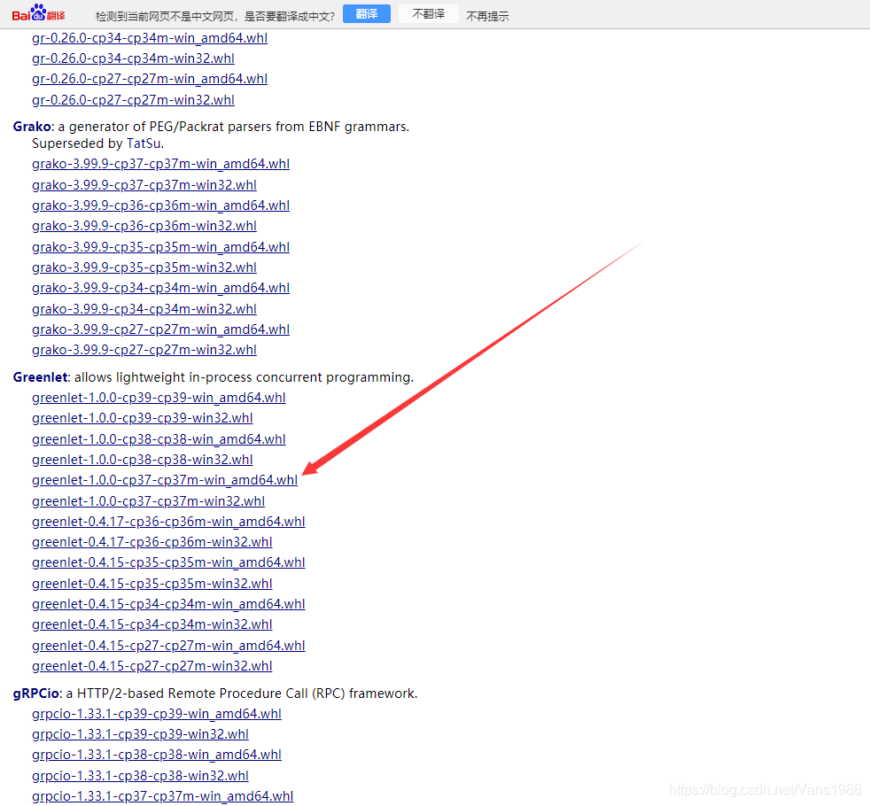The height and width of the screenshot is (806, 870).
Task: Download grpcio-1.33.1-cp39-cp39-win32.whl
Action: (x=140, y=735)
